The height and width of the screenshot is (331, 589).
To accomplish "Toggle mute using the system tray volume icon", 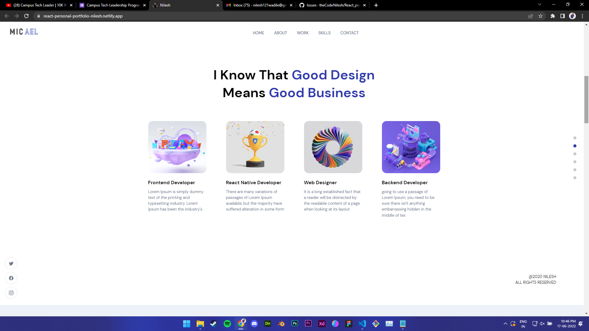I will [542, 323].
